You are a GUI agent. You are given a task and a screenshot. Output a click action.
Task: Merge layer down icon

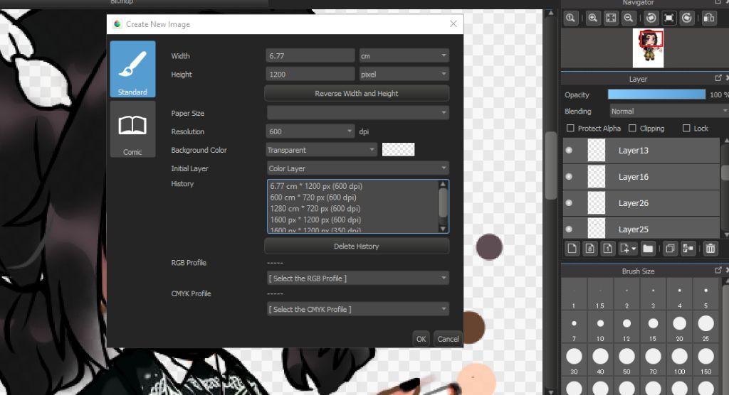(x=688, y=249)
